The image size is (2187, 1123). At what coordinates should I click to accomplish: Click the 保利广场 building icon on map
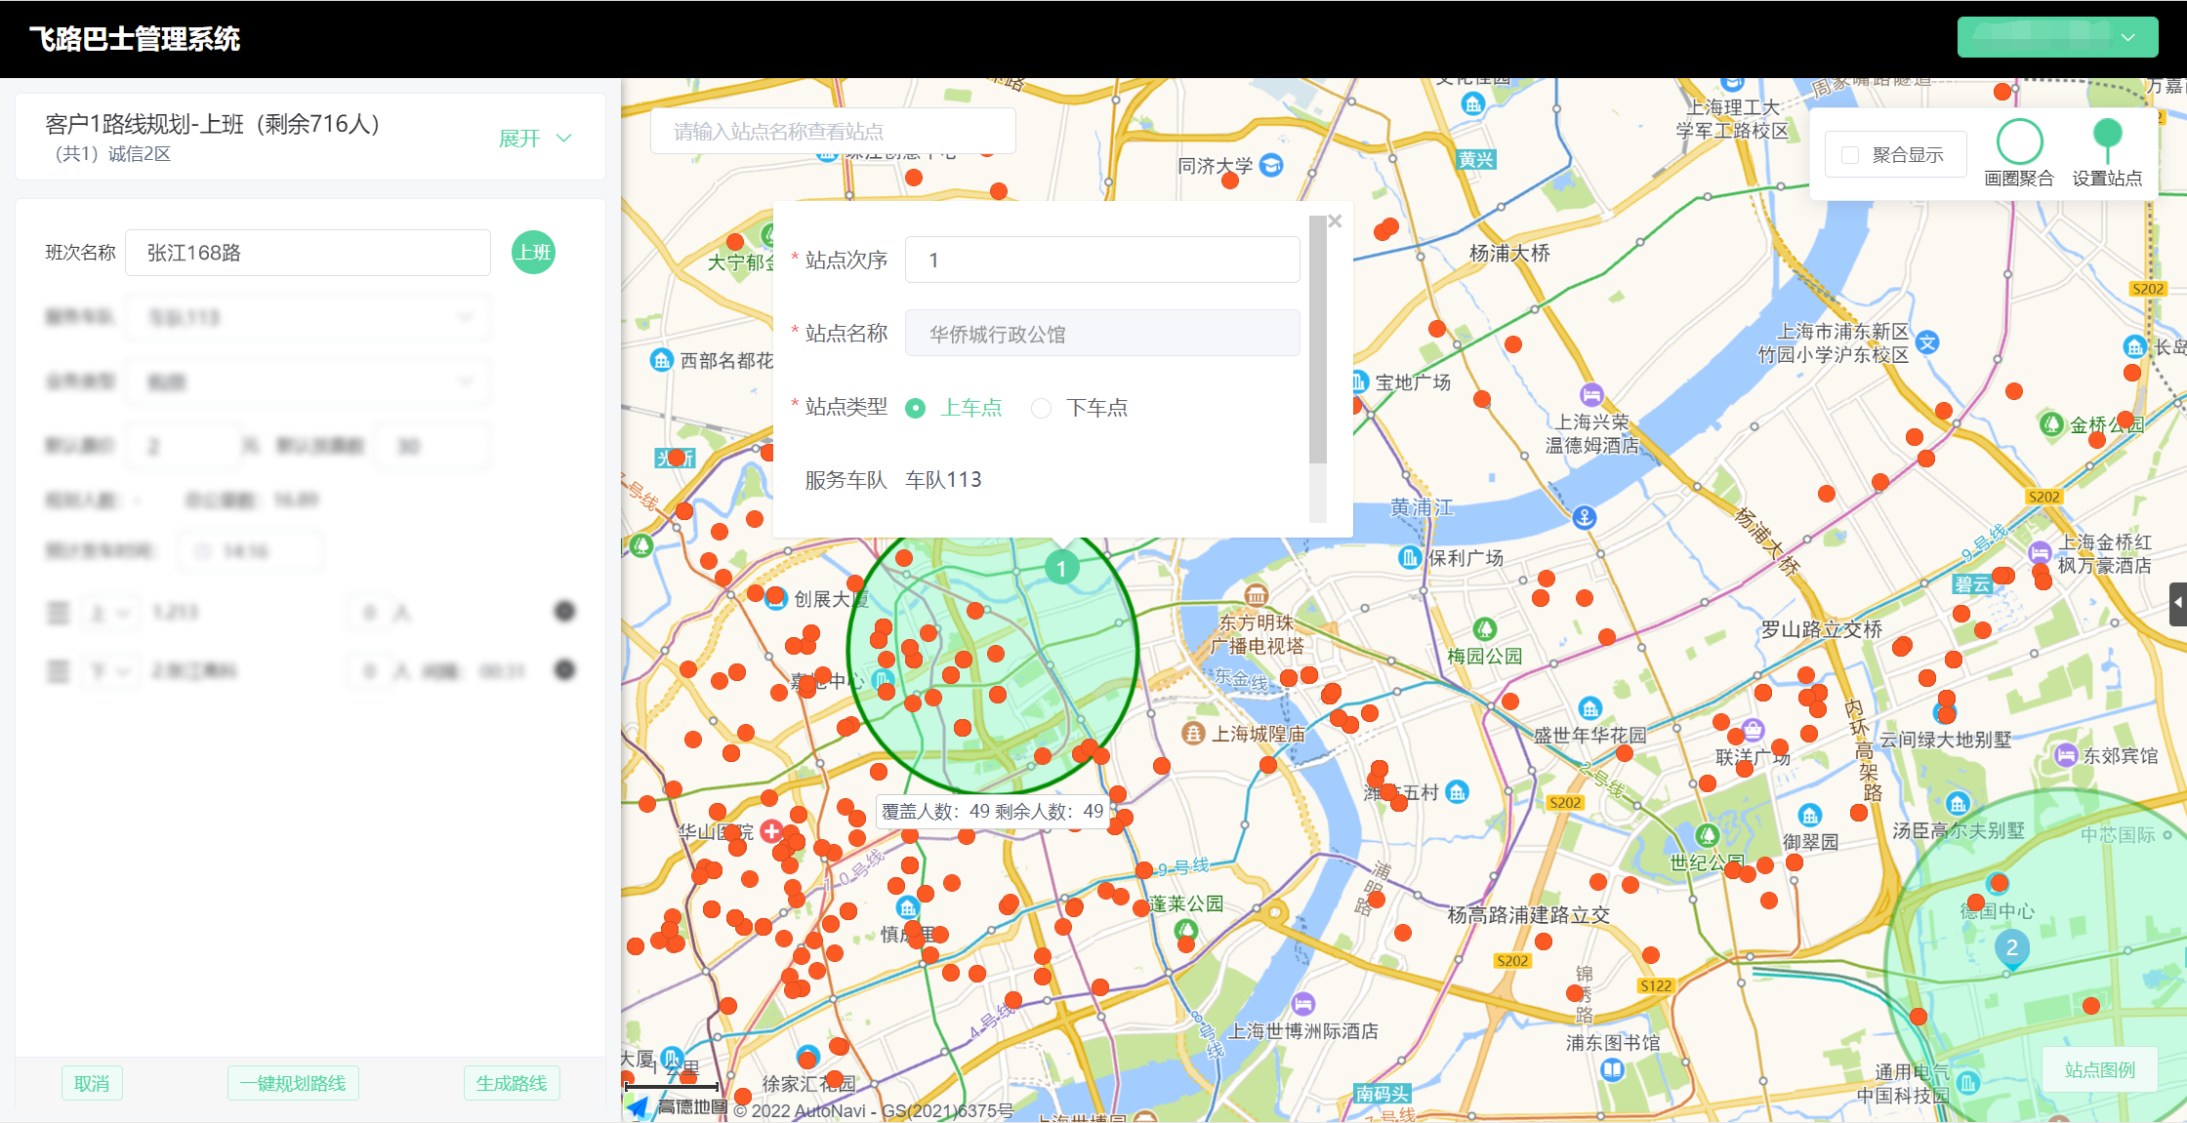[x=1409, y=557]
